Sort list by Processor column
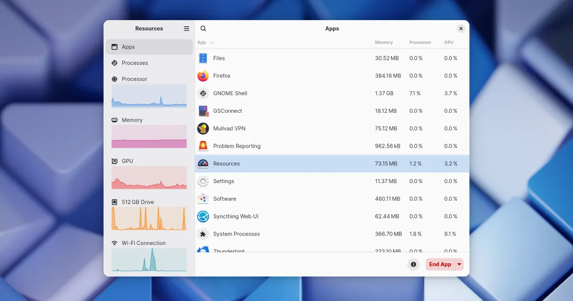The width and height of the screenshot is (573, 301). point(420,43)
